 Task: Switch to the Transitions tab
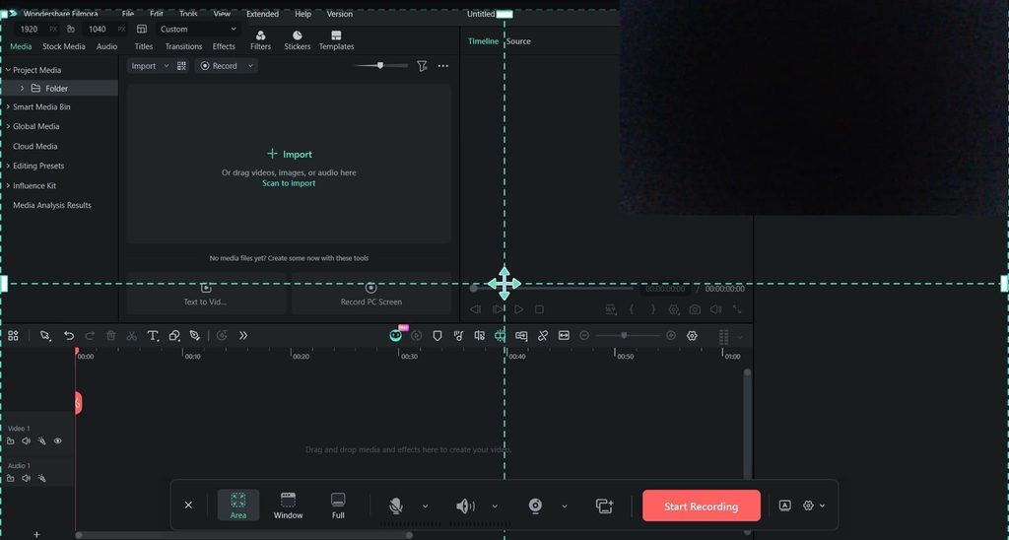tap(183, 46)
